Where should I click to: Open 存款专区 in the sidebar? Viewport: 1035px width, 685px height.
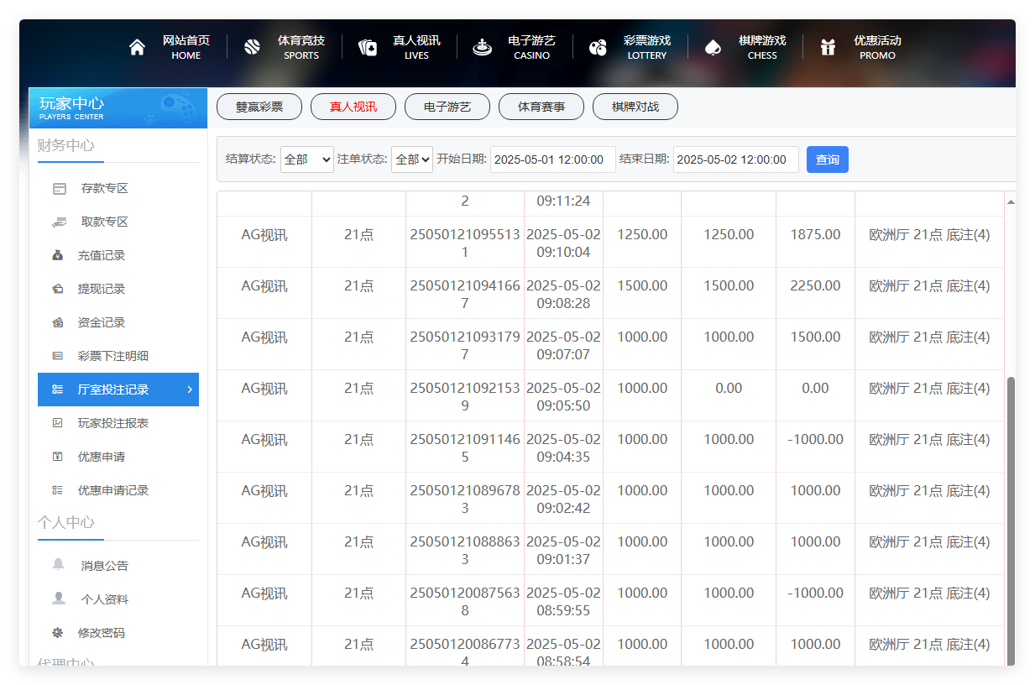104,188
